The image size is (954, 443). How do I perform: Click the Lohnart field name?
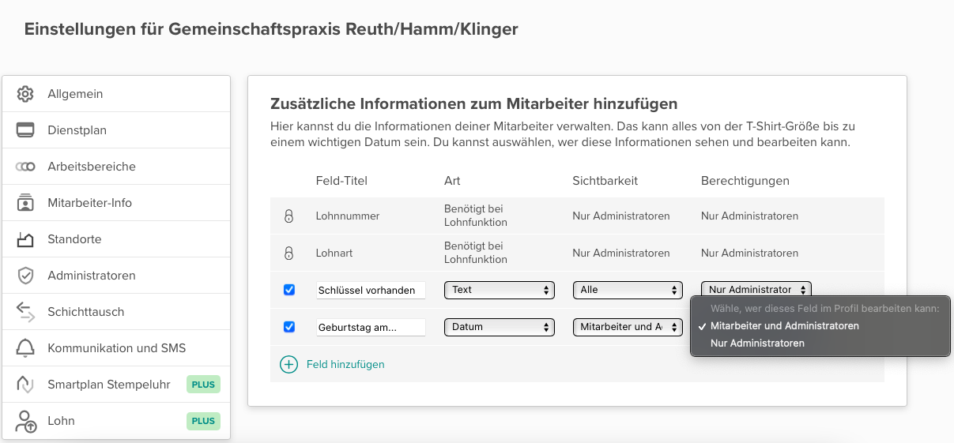coord(334,253)
